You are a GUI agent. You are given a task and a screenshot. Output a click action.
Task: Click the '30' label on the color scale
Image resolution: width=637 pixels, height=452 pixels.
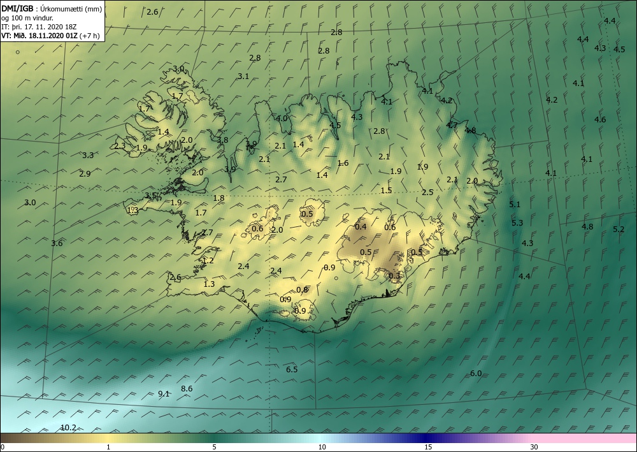click(x=534, y=447)
